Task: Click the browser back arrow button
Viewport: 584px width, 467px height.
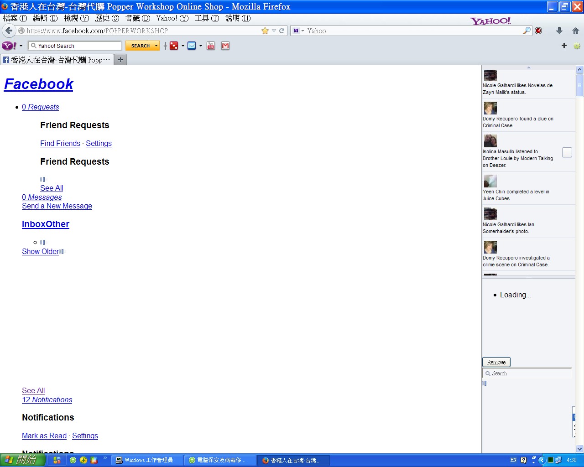Action: coord(9,31)
